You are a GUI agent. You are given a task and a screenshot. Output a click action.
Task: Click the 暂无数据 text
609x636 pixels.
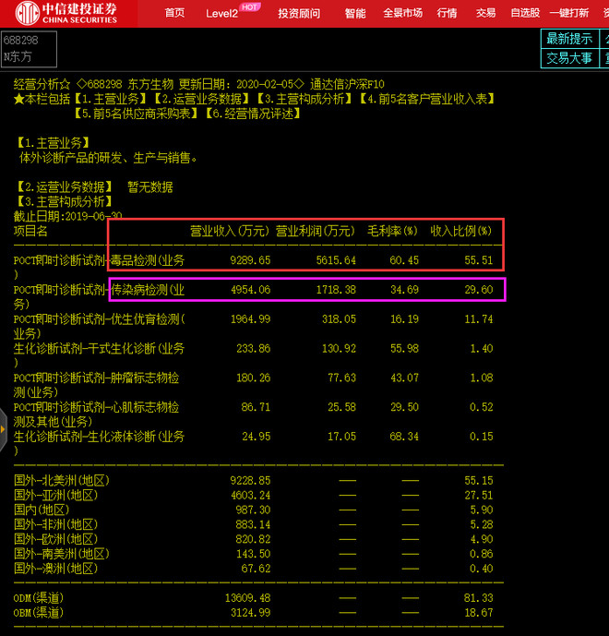point(150,187)
